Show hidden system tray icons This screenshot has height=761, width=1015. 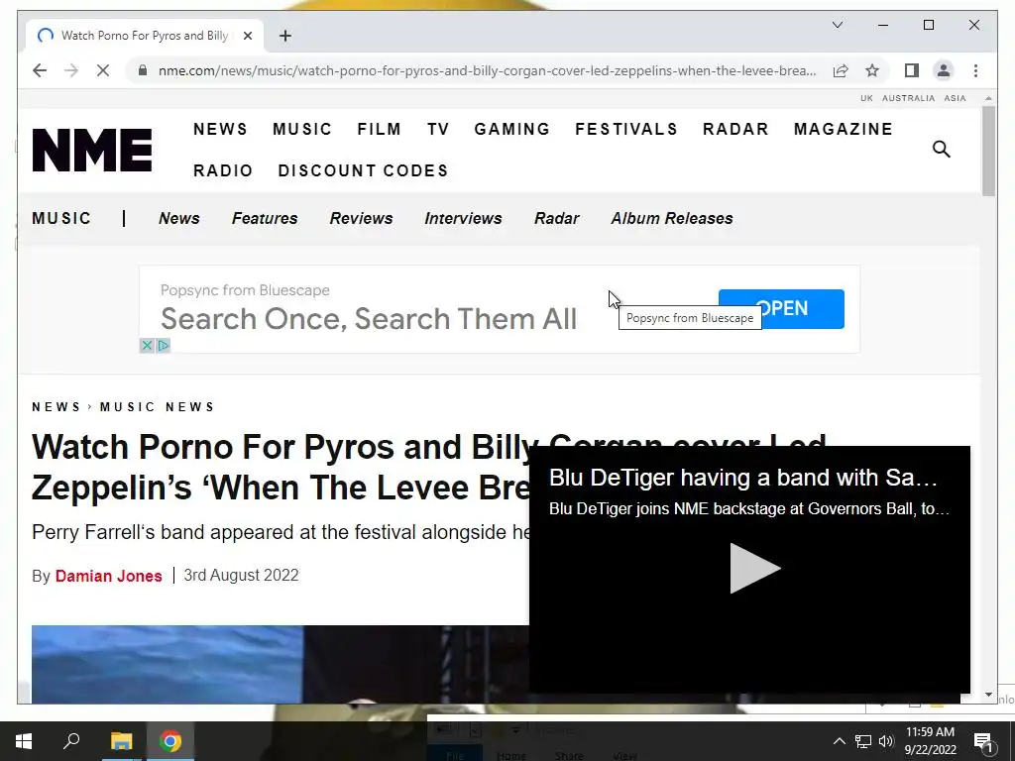tap(839, 741)
